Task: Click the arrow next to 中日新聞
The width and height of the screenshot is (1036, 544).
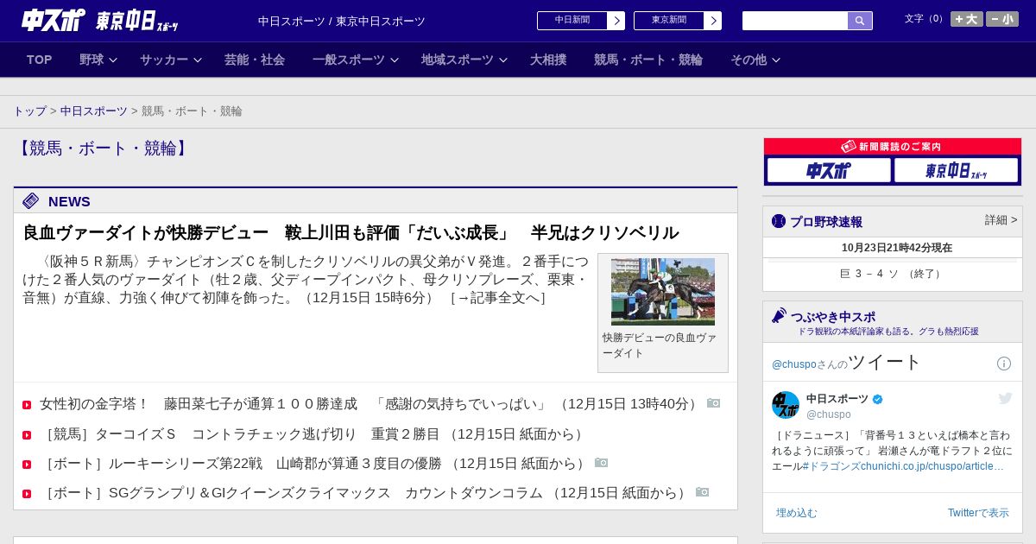Action: 616,21
